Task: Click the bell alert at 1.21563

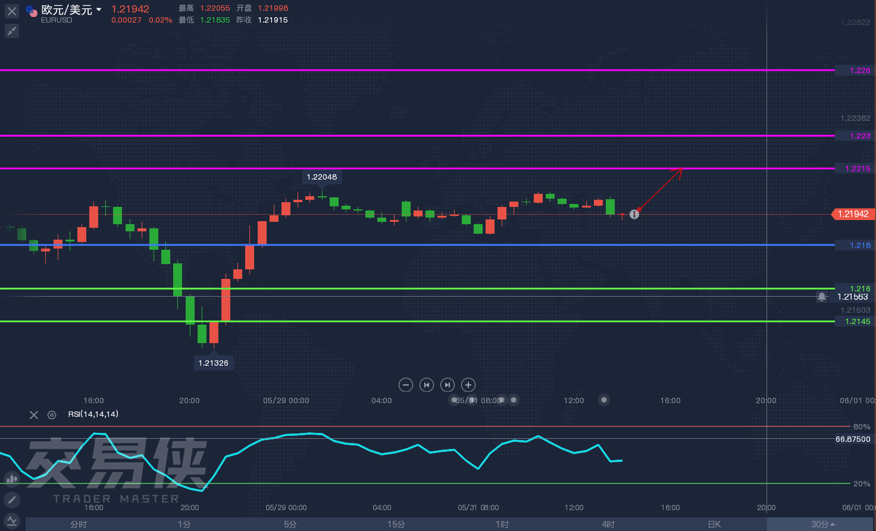Action: point(822,297)
